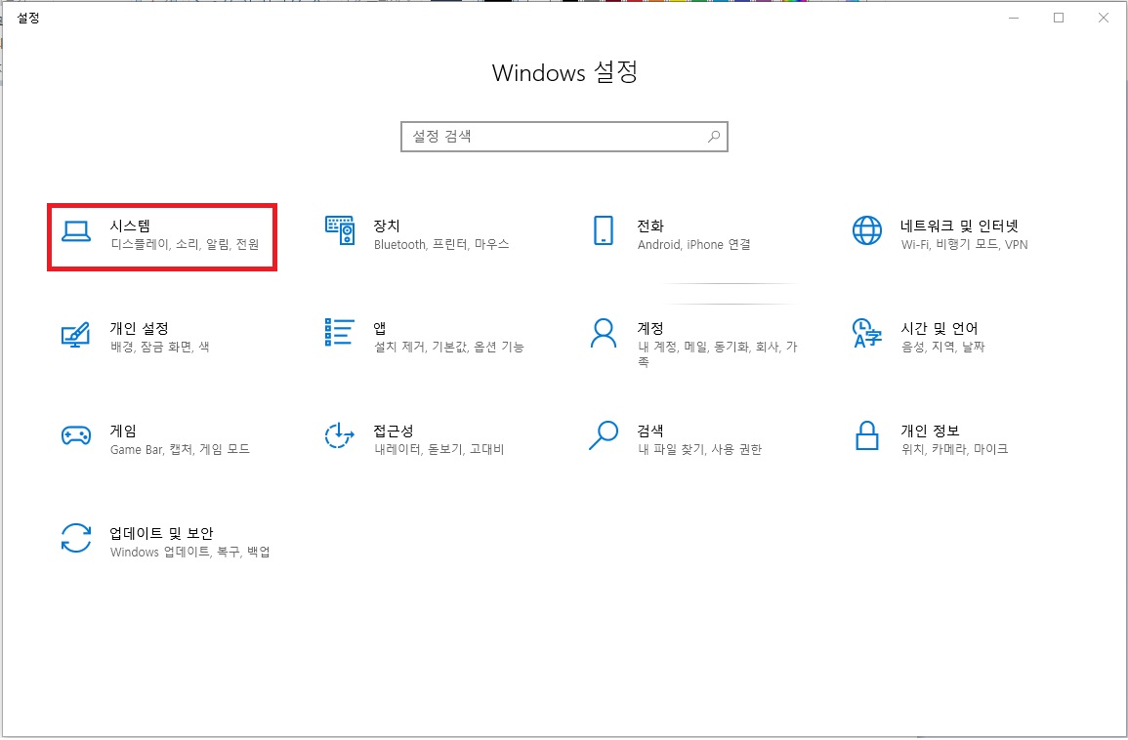Open the 장치 devices icon
The height and width of the screenshot is (740, 1128).
tap(340, 230)
